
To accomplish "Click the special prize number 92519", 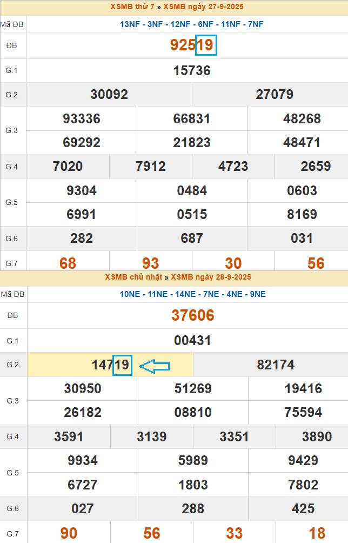I will tap(192, 45).
